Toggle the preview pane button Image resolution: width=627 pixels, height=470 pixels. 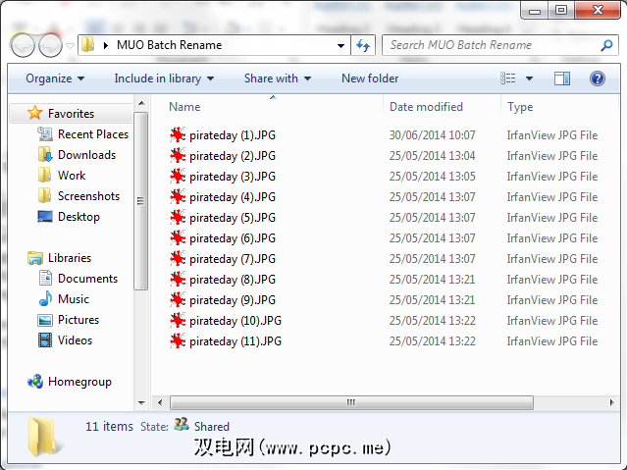click(562, 78)
